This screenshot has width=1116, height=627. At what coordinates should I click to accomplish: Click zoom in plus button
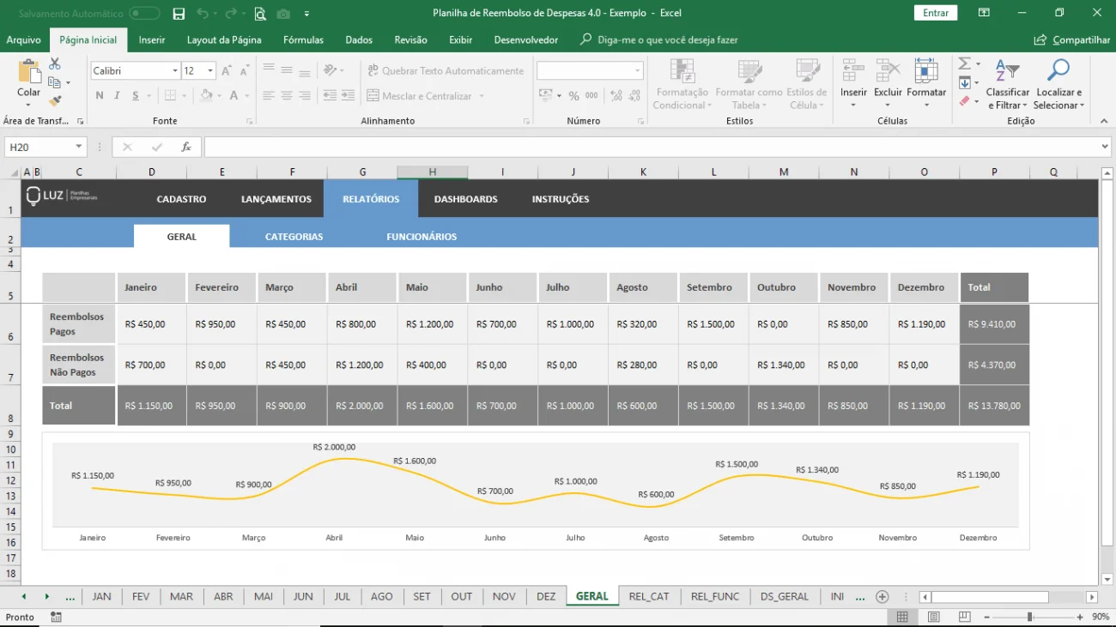click(1080, 617)
